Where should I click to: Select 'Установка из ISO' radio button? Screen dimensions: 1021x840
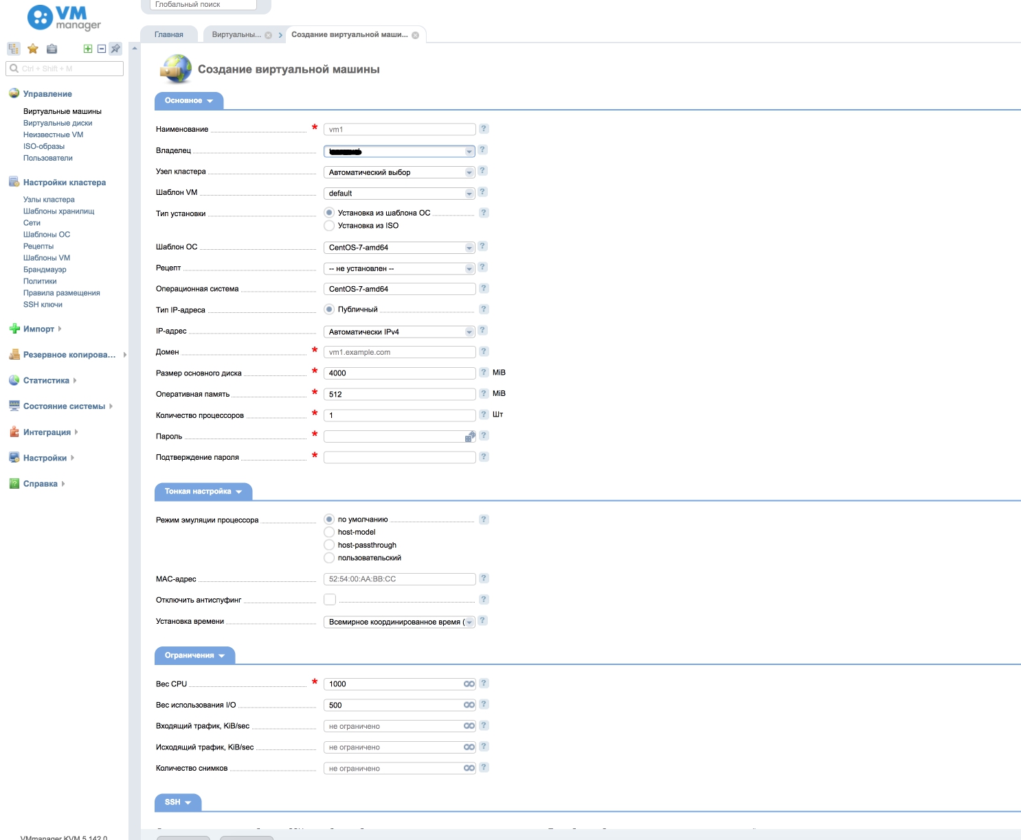[329, 226]
